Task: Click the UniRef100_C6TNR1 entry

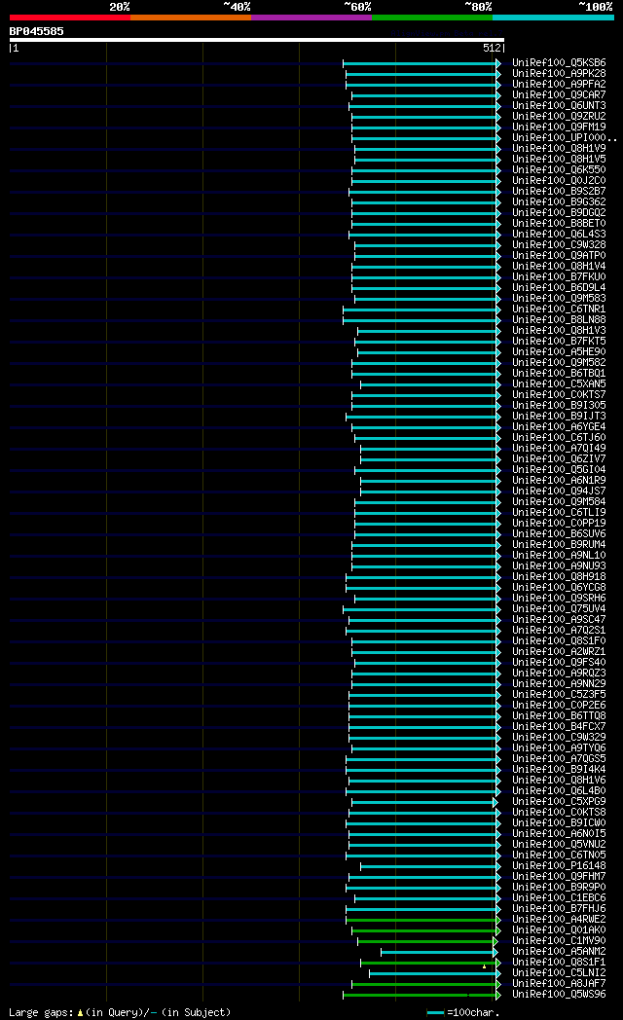Action: click(559, 309)
